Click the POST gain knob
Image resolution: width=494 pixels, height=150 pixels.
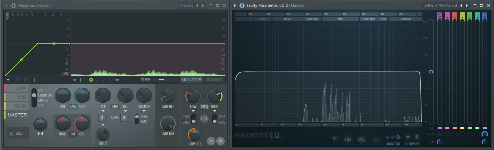tap(82, 95)
